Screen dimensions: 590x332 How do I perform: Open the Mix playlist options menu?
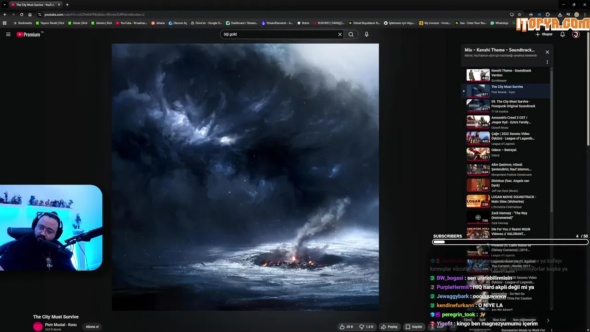[547, 62]
